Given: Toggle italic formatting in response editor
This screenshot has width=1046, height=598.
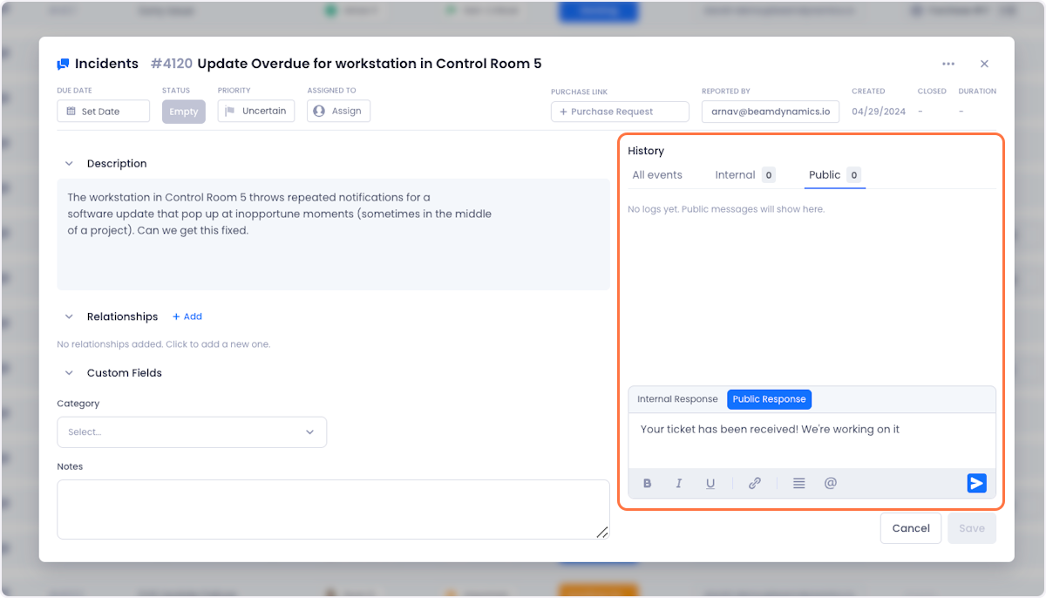Looking at the screenshot, I should pos(679,483).
